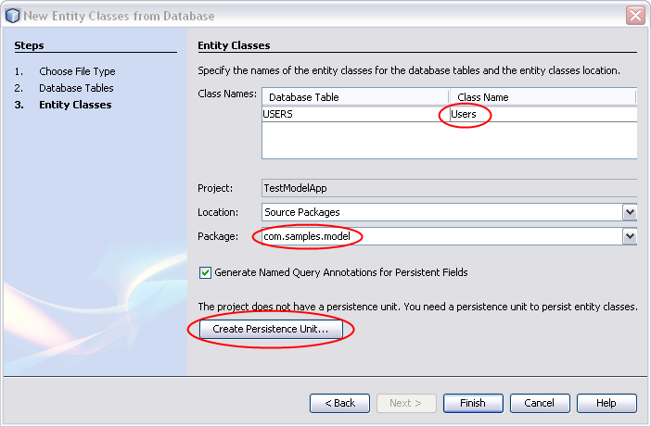Viewport: 651px width, 427px height.
Task: Select the Choose File Type step
Action: [x=77, y=71]
